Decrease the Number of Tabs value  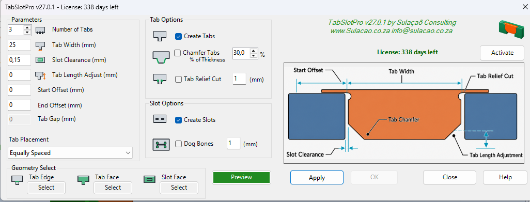tap(27, 33)
